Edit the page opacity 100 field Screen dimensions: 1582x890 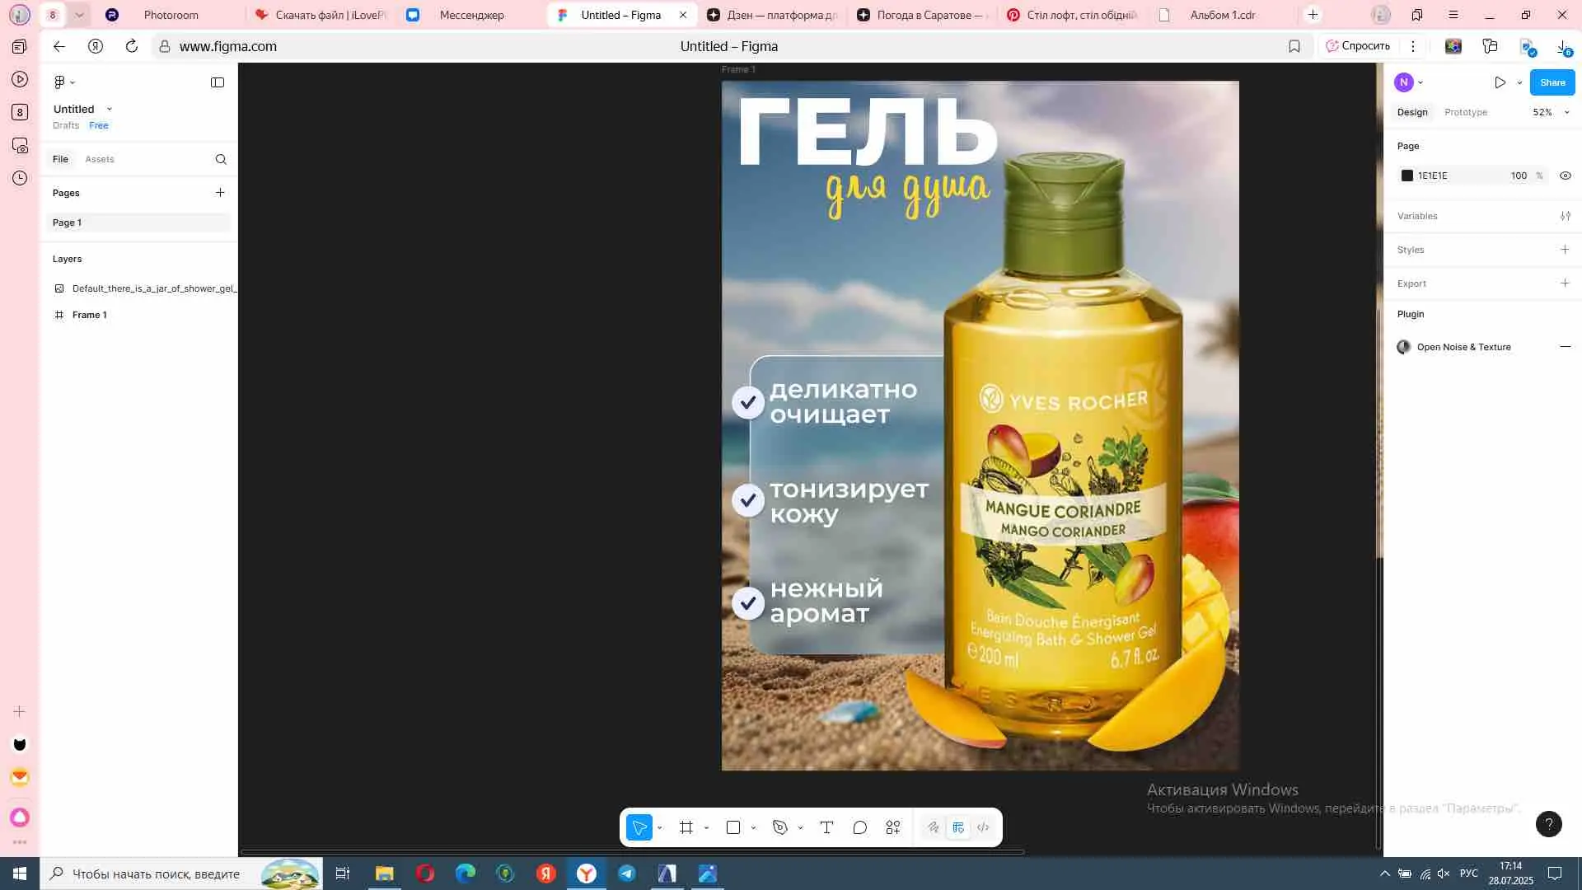click(1519, 176)
